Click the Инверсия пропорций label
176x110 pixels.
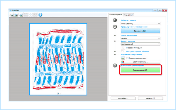coord(134,48)
